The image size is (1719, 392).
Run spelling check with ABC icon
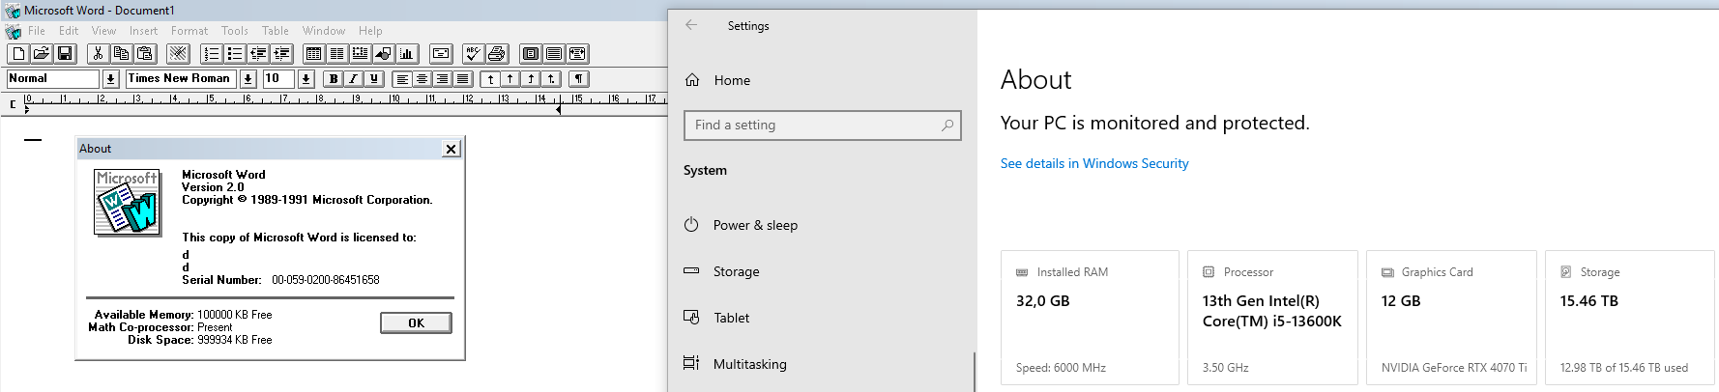tap(473, 54)
